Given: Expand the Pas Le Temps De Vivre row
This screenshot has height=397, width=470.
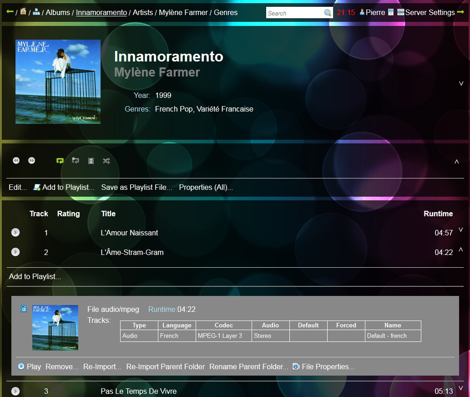Looking at the screenshot, I should [461, 388].
